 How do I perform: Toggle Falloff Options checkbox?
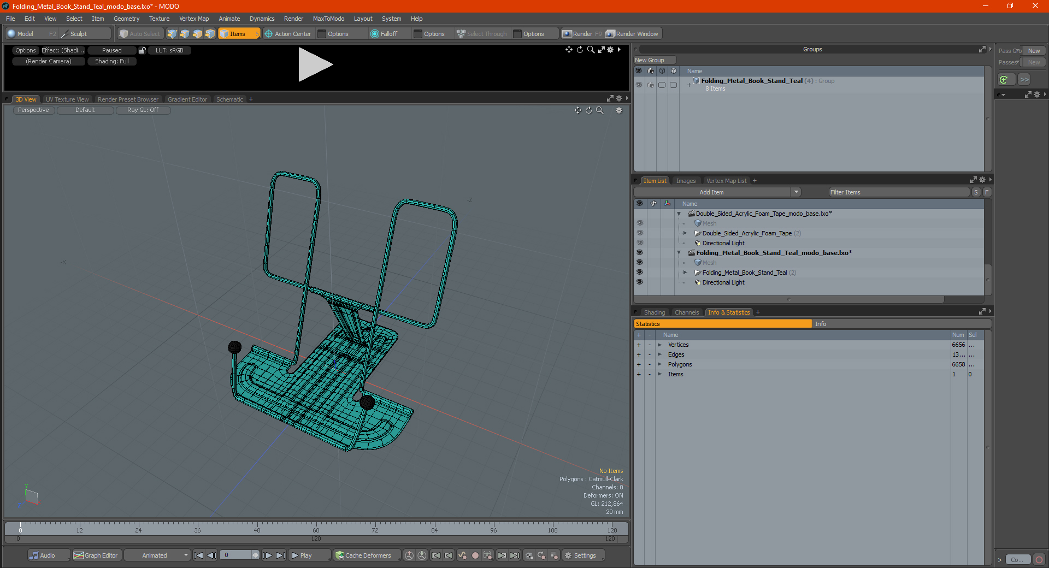tap(418, 34)
